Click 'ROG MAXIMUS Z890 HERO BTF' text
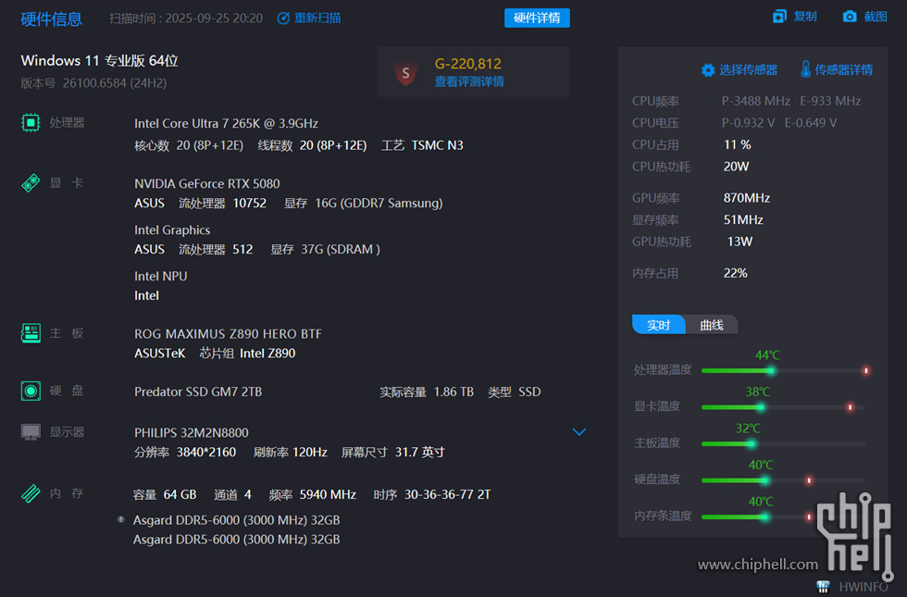 tap(228, 334)
